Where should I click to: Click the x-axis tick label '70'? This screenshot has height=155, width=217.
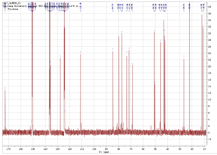tap(131, 149)
